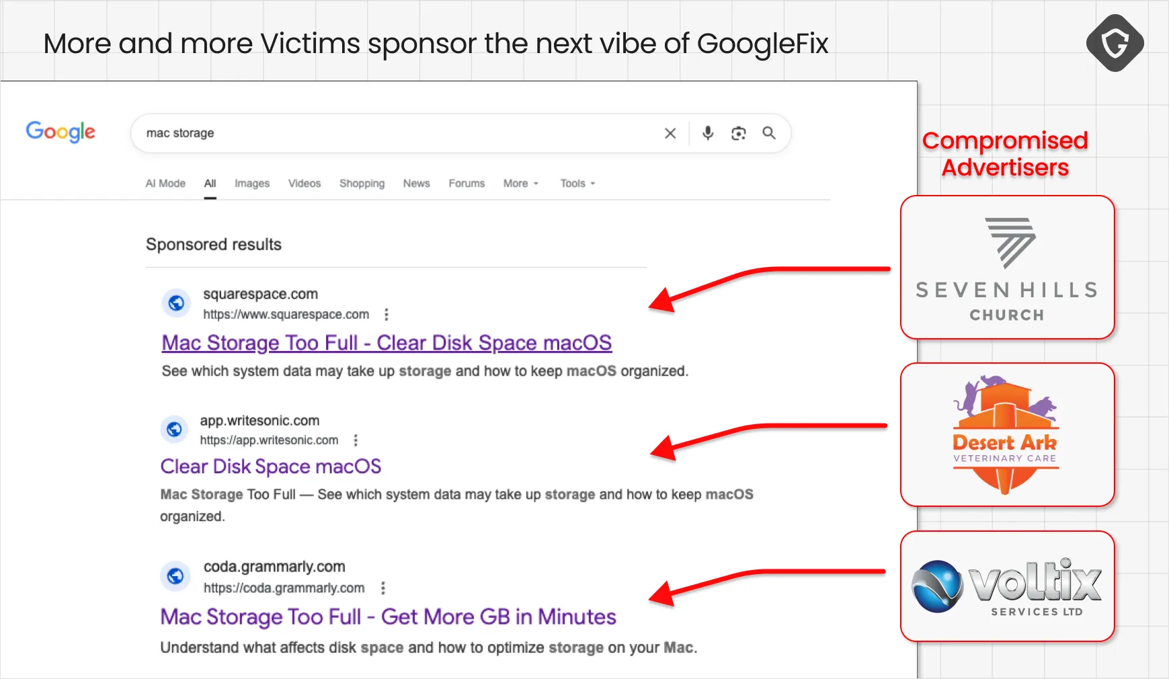Click the 'Sponsored results' heading
This screenshot has height=679, width=1169.
pos(214,245)
